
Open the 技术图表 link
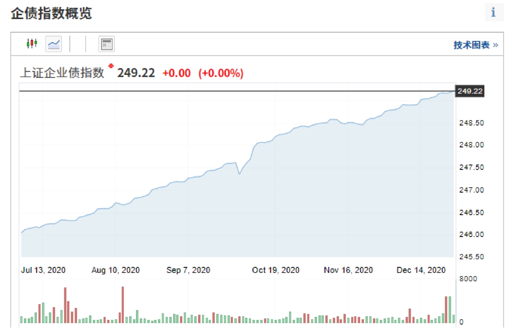pos(476,45)
